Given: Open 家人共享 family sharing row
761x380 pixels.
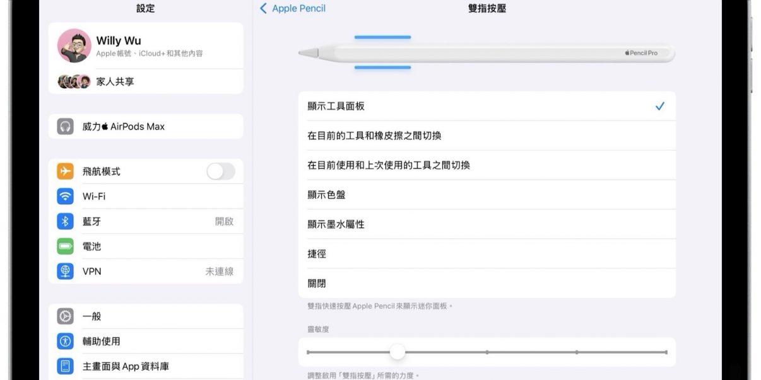Looking at the screenshot, I should coord(145,82).
